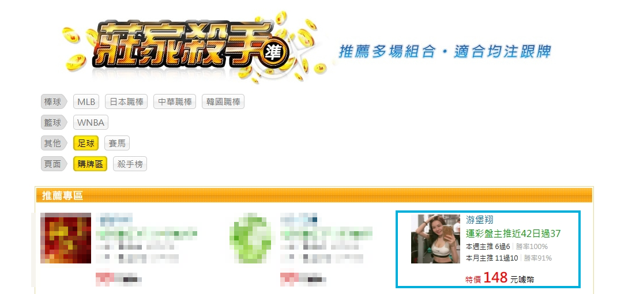Click the 其他 category label

pyautogui.click(x=54, y=144)
